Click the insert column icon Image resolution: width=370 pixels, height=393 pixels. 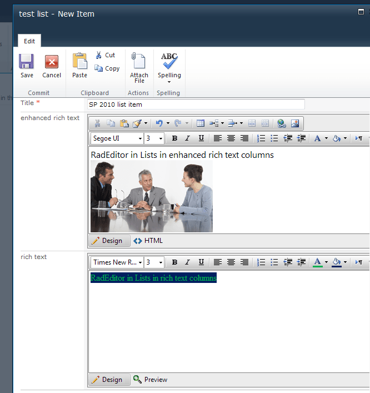coord(233,123)
